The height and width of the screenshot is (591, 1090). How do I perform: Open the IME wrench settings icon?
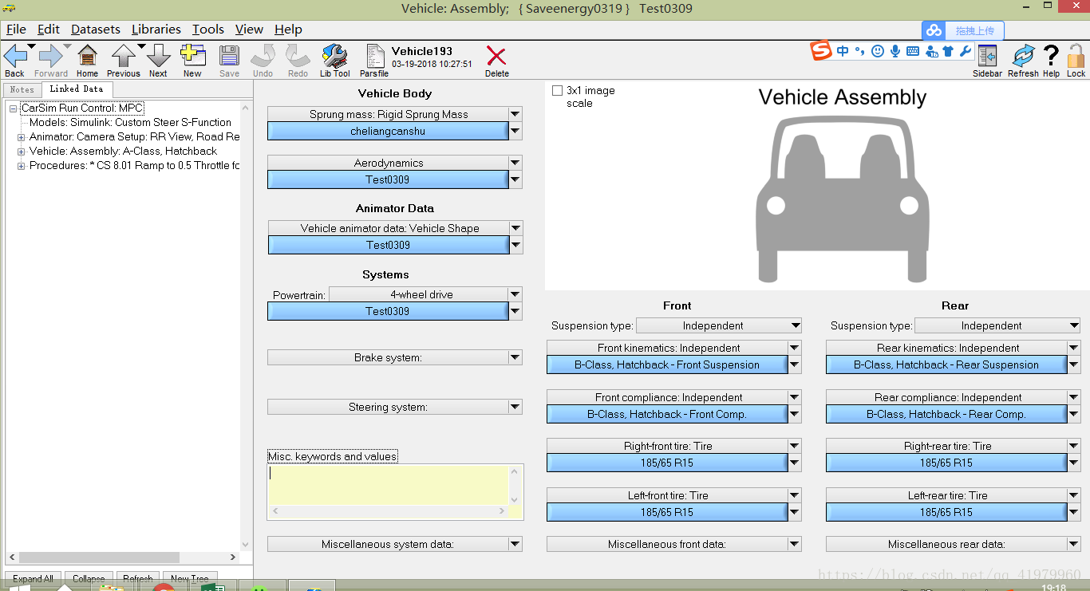[x=965, y=51]
